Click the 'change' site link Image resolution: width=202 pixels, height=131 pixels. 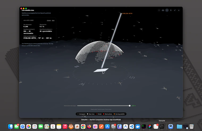click(x=49, y=20)
